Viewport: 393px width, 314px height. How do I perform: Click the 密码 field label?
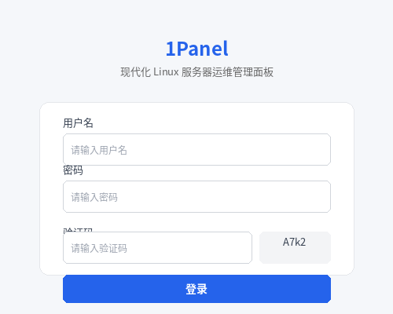pyautogui.click(x=73, y=170)
